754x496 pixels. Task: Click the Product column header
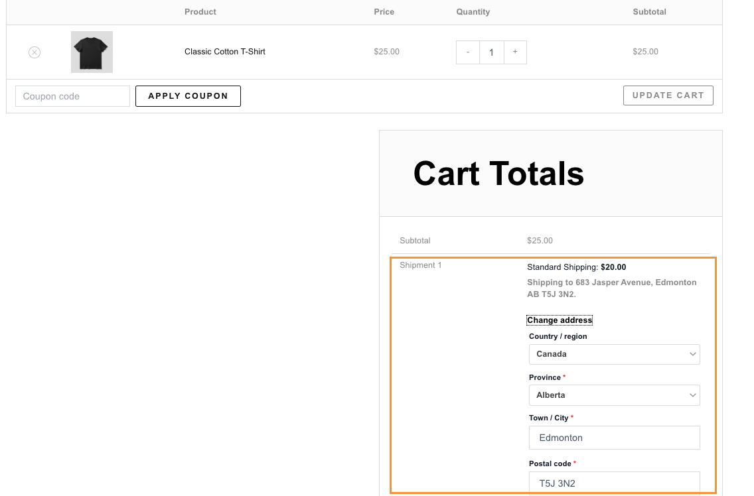click(200, 12)
